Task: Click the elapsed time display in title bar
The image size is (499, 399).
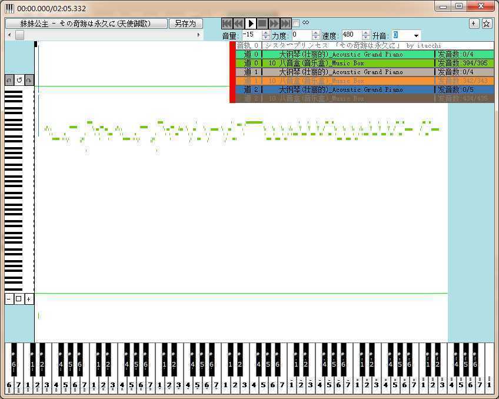Action: 52,9
